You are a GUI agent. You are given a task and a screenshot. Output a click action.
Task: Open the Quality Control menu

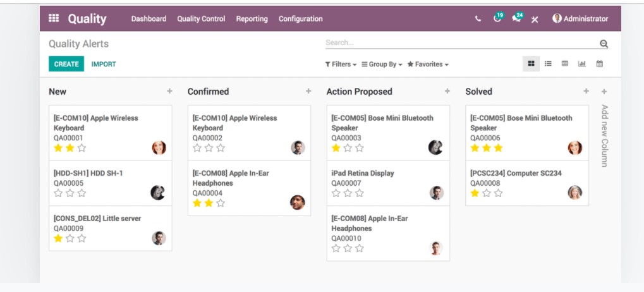201,19
